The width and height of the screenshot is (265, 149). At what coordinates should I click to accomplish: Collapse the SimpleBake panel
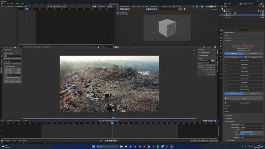click(x=228, y=41)
